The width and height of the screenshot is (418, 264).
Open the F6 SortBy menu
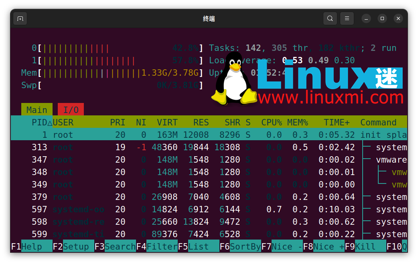point(240,247)
